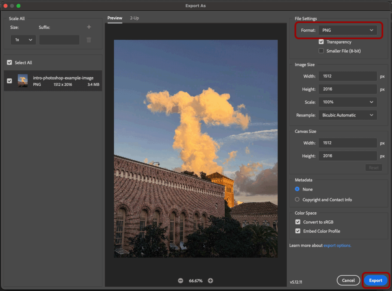Click the trash icon to delete scale
The width and height of the screenshot is (392, 291).
tap(89, 40)
